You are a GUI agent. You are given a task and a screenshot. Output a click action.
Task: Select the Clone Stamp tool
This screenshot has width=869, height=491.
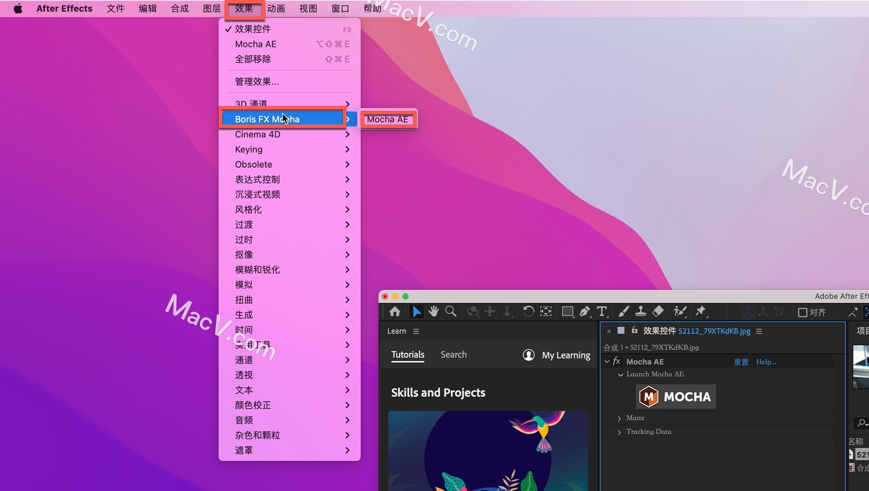coord(640,312)
